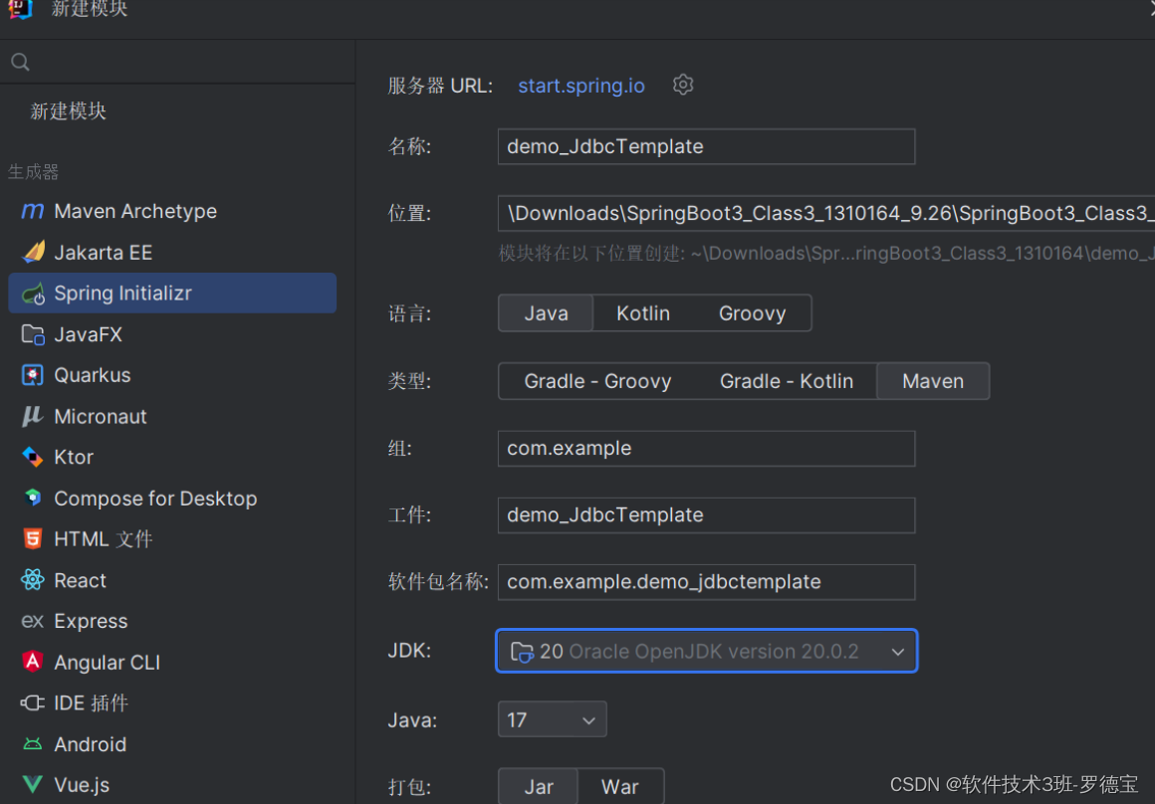This screenshot has width=1155, height=804.
Task: Open the Android module generator
Action: click(95, 743)
